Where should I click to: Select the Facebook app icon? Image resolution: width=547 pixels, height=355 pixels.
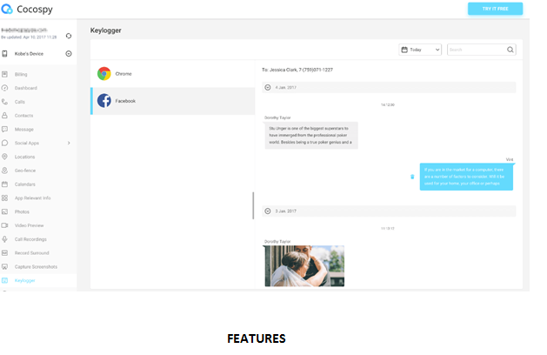click(104, 101)
